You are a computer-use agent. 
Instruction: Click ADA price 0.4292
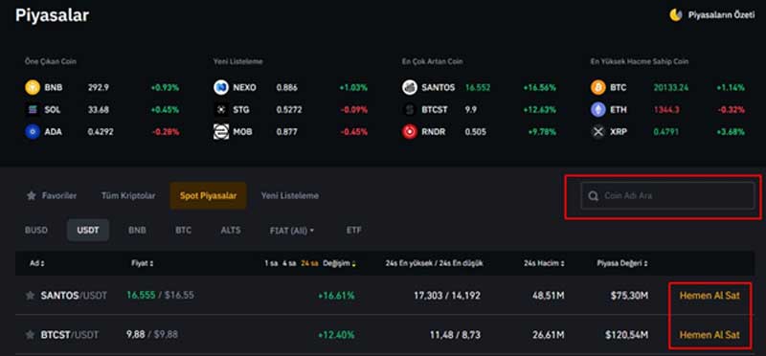point(101,132)
